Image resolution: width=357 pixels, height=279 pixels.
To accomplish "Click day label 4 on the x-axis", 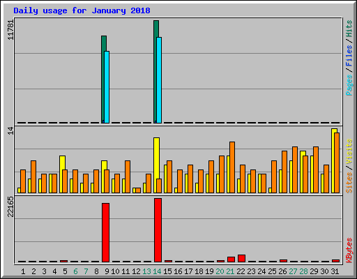I will coord(54,271).
